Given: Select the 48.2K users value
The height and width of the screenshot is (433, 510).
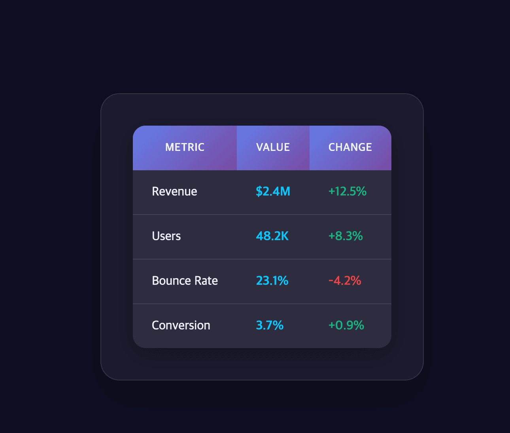Looking at the screenshot, I should (x=272, y=236).
